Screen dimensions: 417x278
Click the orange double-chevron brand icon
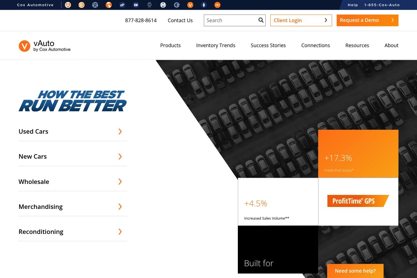click(81, 5)
